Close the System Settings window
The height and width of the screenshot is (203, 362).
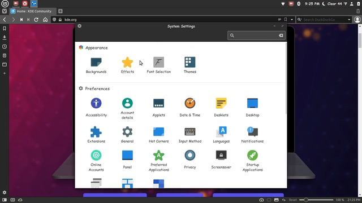click(79, 26)
